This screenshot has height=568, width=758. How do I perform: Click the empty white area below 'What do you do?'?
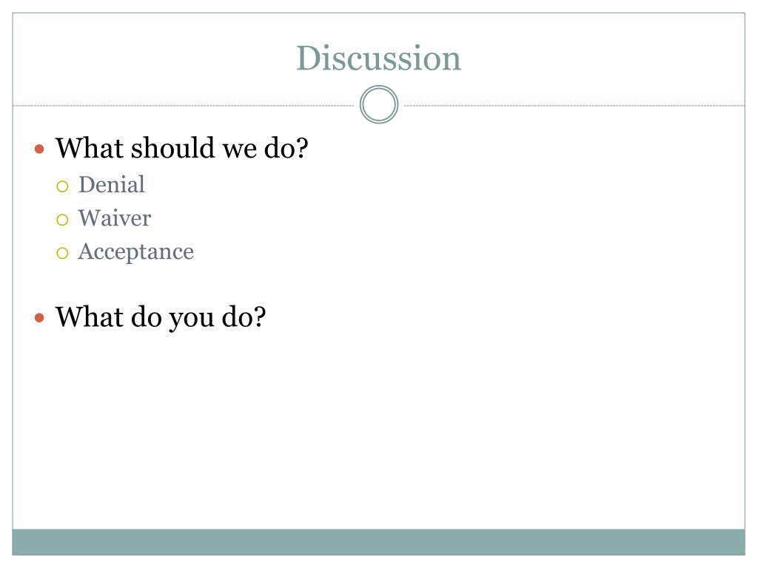coord(378,430)
